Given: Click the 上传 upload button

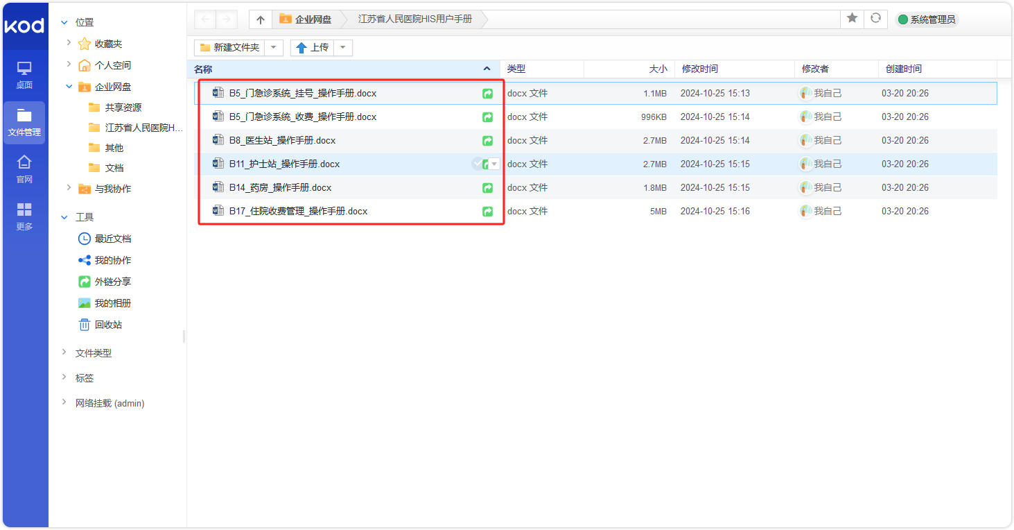Looking at the screenshot, I should (x=313, y=47).
